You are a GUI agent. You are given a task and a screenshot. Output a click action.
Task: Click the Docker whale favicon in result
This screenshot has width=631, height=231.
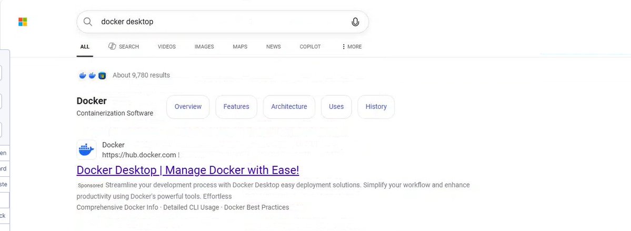click(x=86, y=150)
